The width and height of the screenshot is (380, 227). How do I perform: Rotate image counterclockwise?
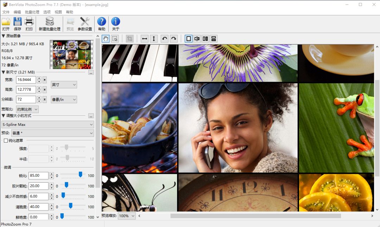[165, 39]
